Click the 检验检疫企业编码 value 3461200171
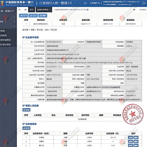Image resolution: width=147 pixels, height=147 pixels. 133,96
